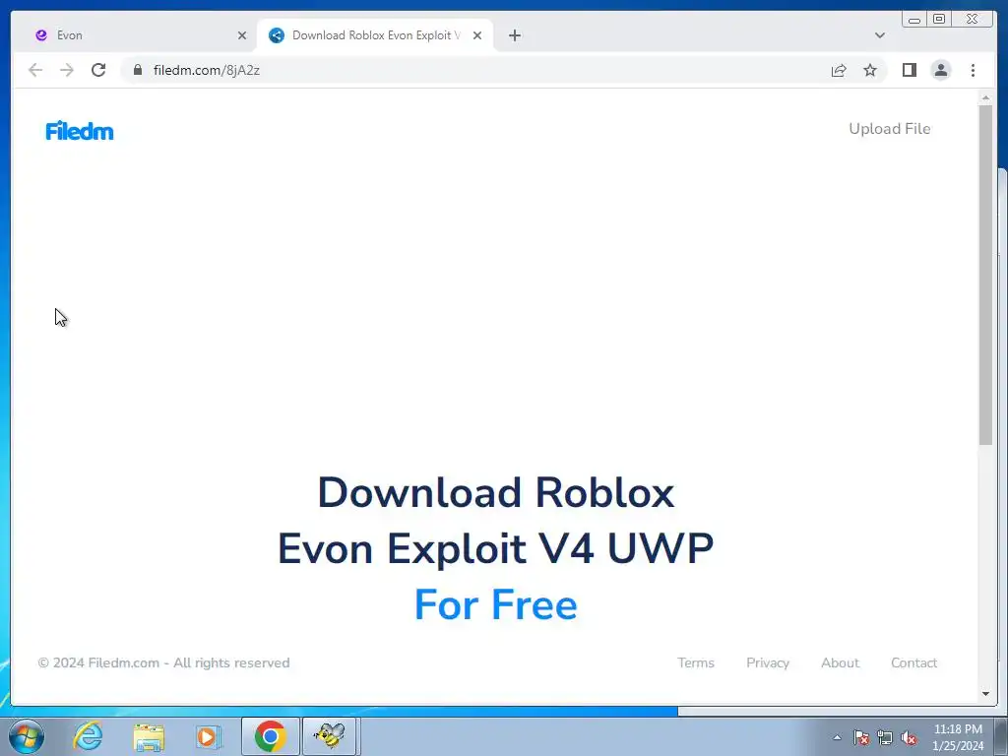Open a new tab with plus button
1008x756 pixels.
tap(514, 35)
